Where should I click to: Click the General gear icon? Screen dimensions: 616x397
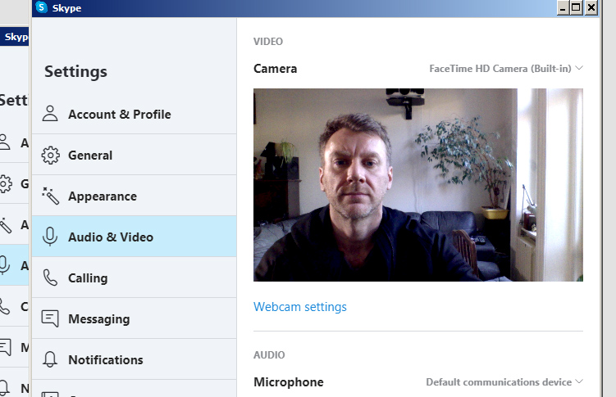coord(51,155)
